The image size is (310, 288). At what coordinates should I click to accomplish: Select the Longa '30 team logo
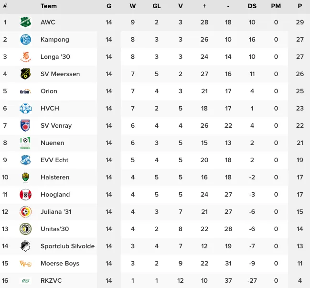pos(25,57)
